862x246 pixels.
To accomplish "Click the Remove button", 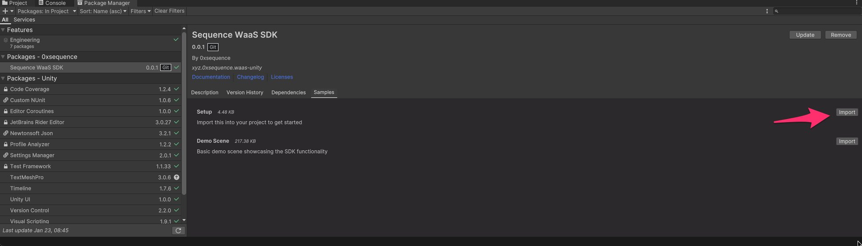I will click(841, 35).
